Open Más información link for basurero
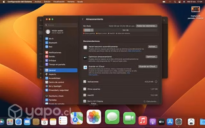Image resolution: width=205 pixels, height=128 pixels. (135, 51)
